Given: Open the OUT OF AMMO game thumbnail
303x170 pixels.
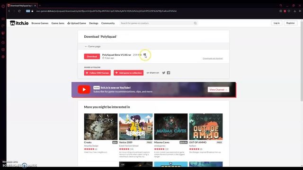Looking at the screenshot, I should click(206, 127).
